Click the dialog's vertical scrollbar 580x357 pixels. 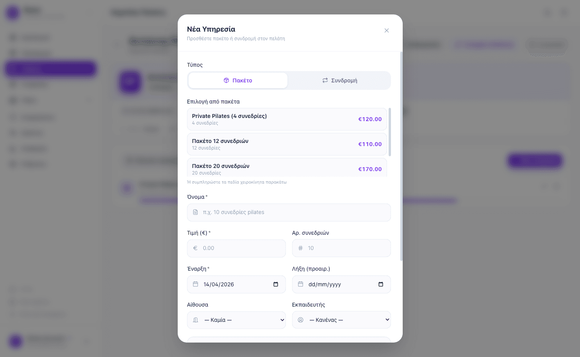(x=401, y=156)
